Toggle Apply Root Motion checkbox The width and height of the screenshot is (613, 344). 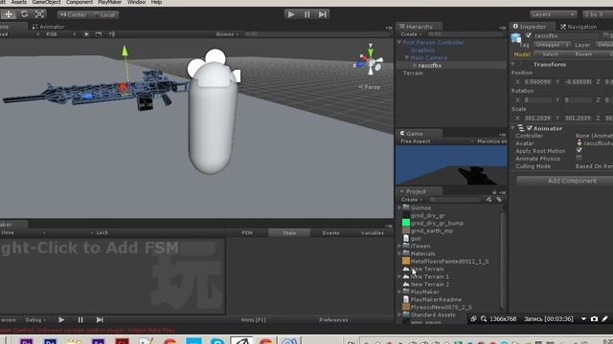579,150
